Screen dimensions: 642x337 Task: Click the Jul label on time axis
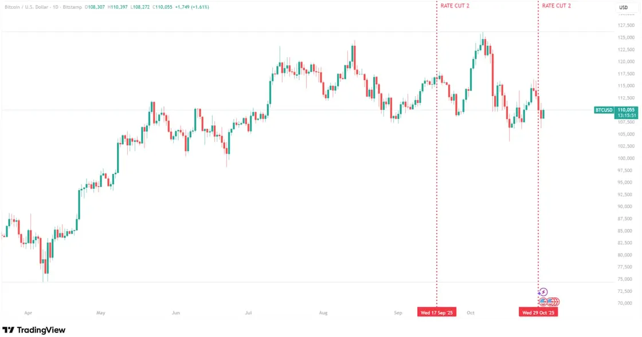tap(248, 313)
